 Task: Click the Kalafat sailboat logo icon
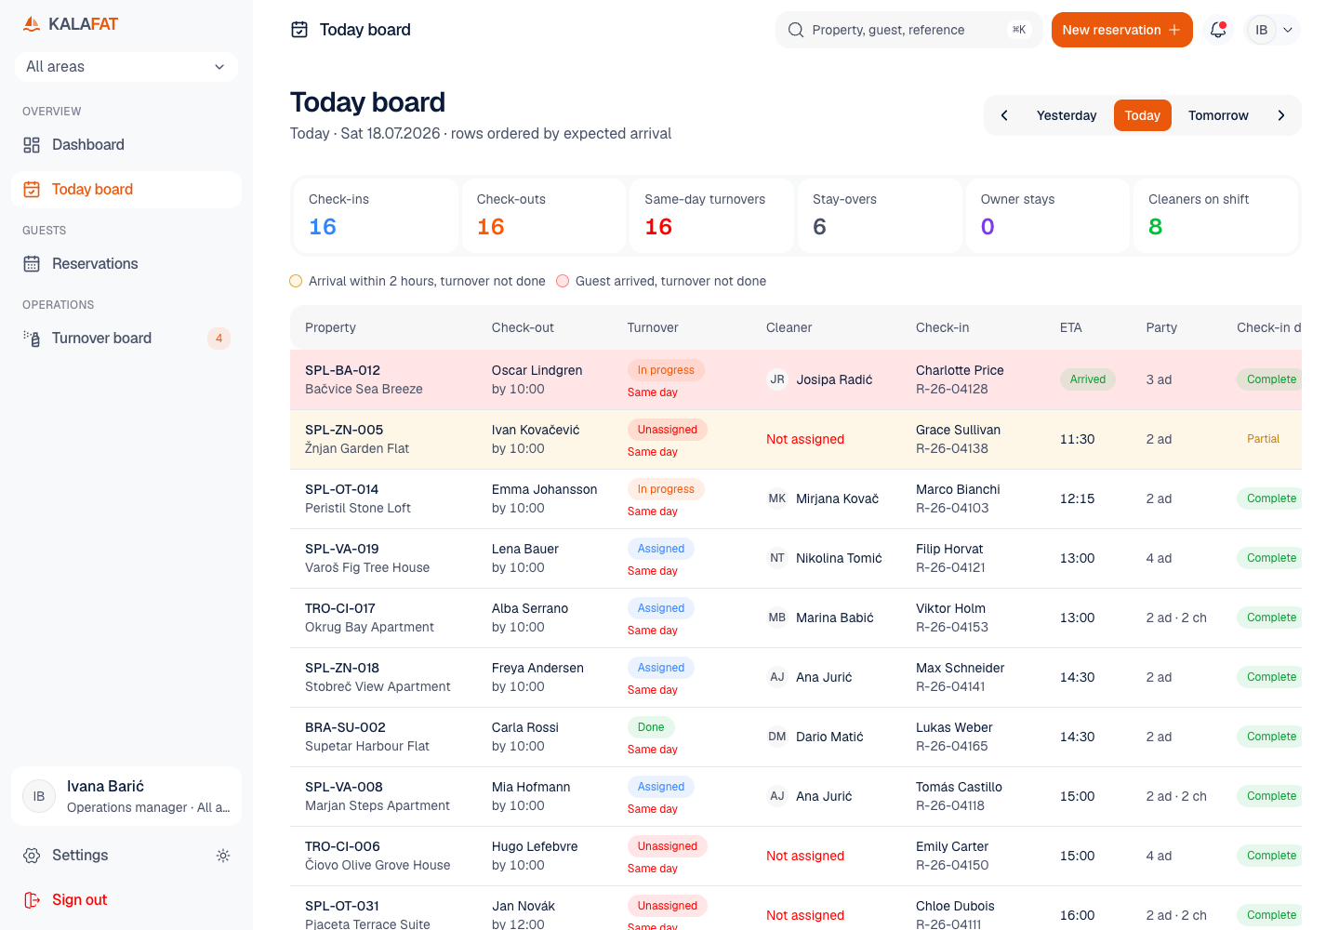click(32, 24)
